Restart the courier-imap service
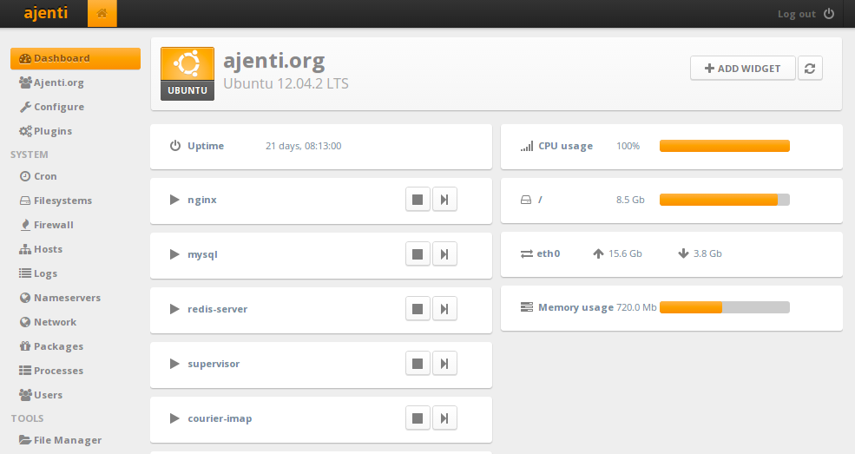The height and width of the screenshot is (454, 855). [x=444, y=418]
